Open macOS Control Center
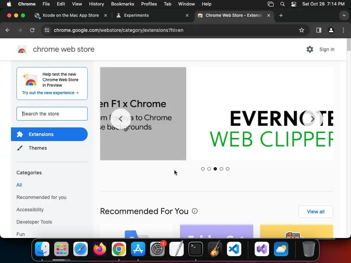The width and height of the screenshot is (351, 263). point(294,4)
